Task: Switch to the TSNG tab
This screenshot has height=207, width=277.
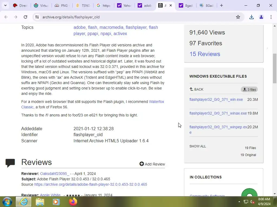Action: click(x=83, y=5)
